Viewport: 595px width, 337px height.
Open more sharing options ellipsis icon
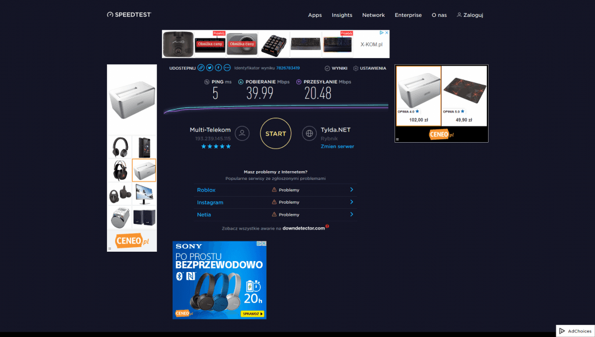pos(227,68)
